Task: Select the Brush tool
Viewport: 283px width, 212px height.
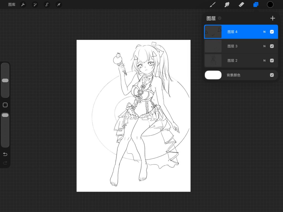Action: point(213,4)
